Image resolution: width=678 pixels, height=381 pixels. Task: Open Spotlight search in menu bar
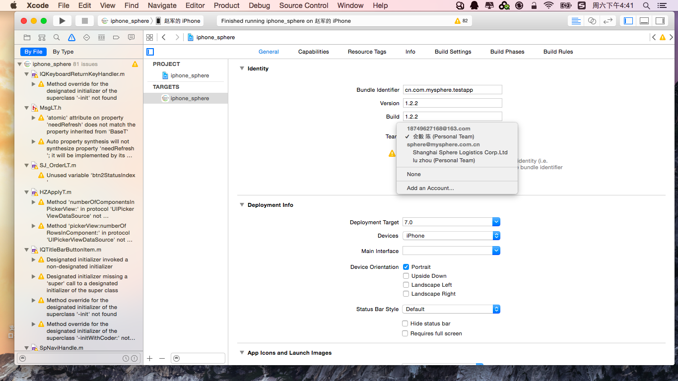(646, 5)
